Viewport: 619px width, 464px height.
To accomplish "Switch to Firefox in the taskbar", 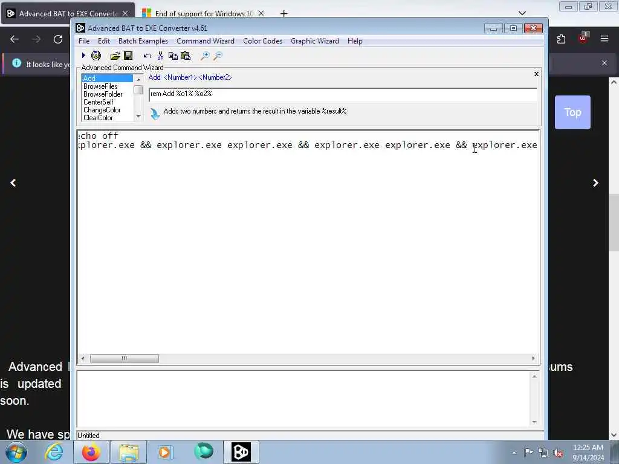I will point(91,452).
